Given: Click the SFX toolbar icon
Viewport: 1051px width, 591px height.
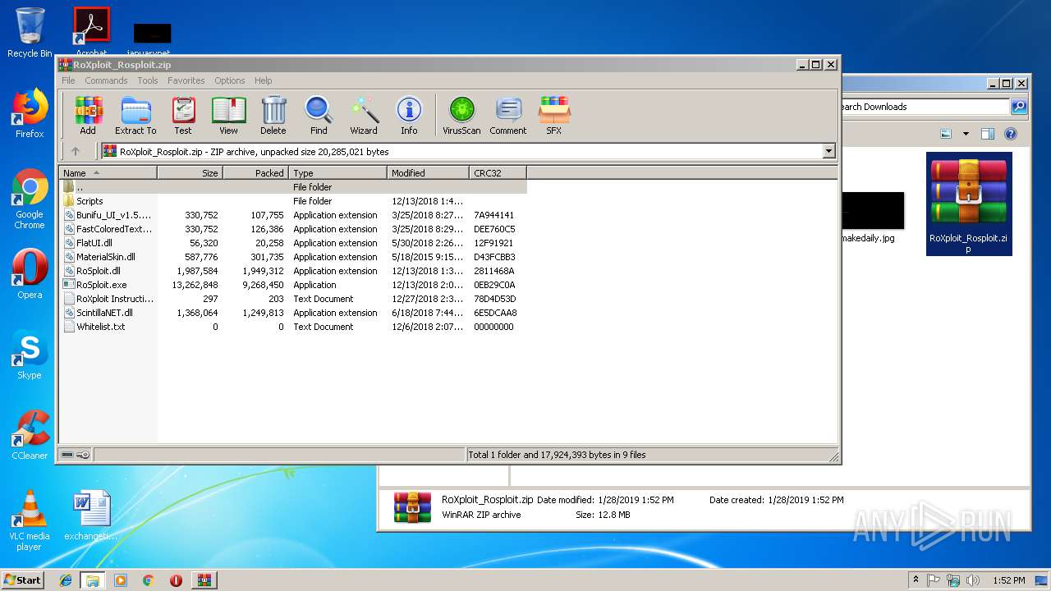Looking at the screenshot, I should pyautogui.click(x=554, y=116).
